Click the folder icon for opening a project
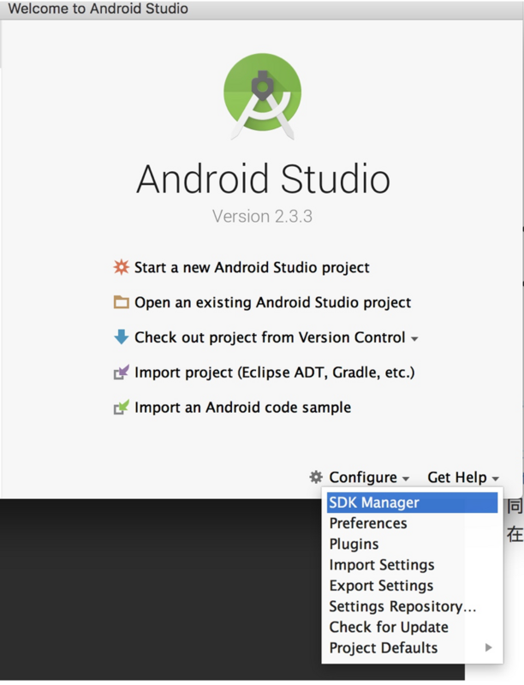Screen dimensions: 524x685 pyautogui.click(x=122, y=302)
